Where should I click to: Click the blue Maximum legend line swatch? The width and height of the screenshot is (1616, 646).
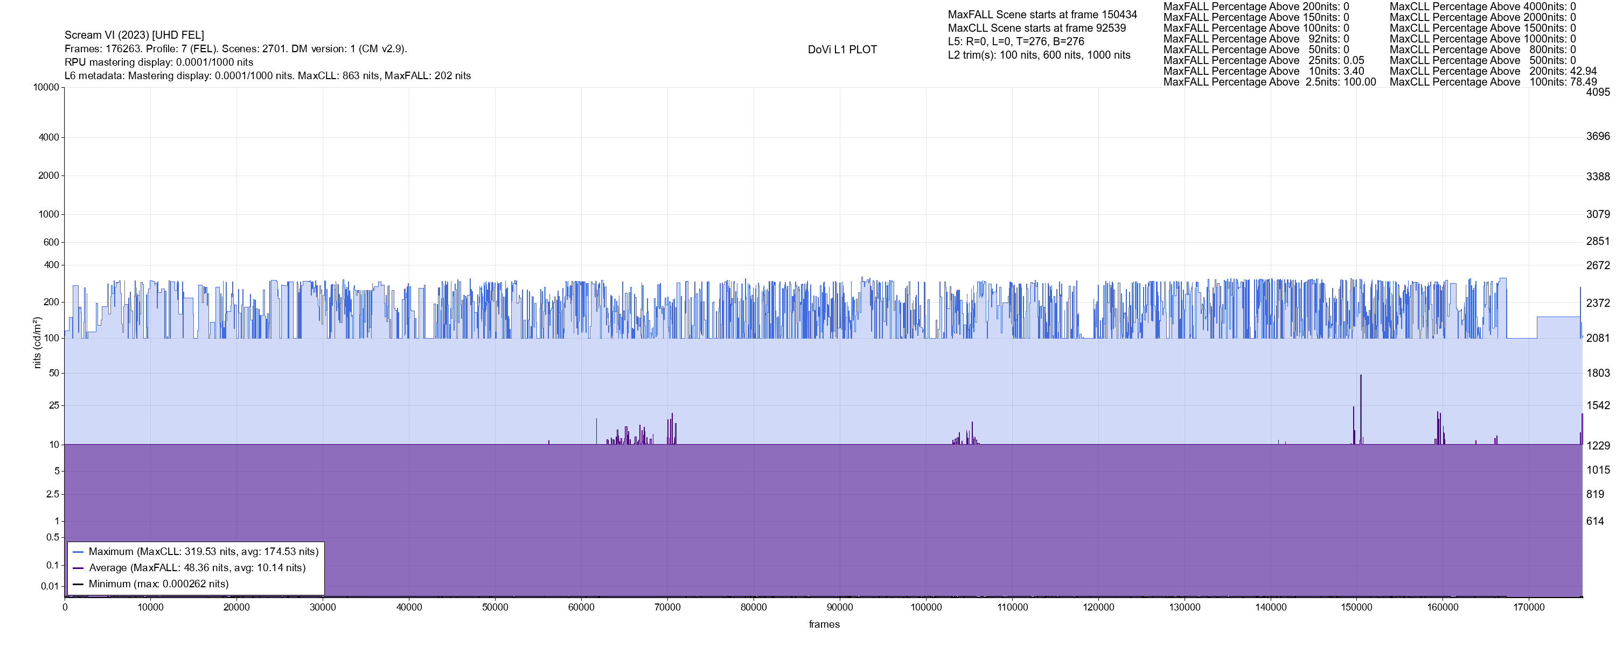(79, 552)
